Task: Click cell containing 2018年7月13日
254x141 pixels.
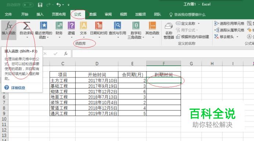Action: click(x=97, y=97)
